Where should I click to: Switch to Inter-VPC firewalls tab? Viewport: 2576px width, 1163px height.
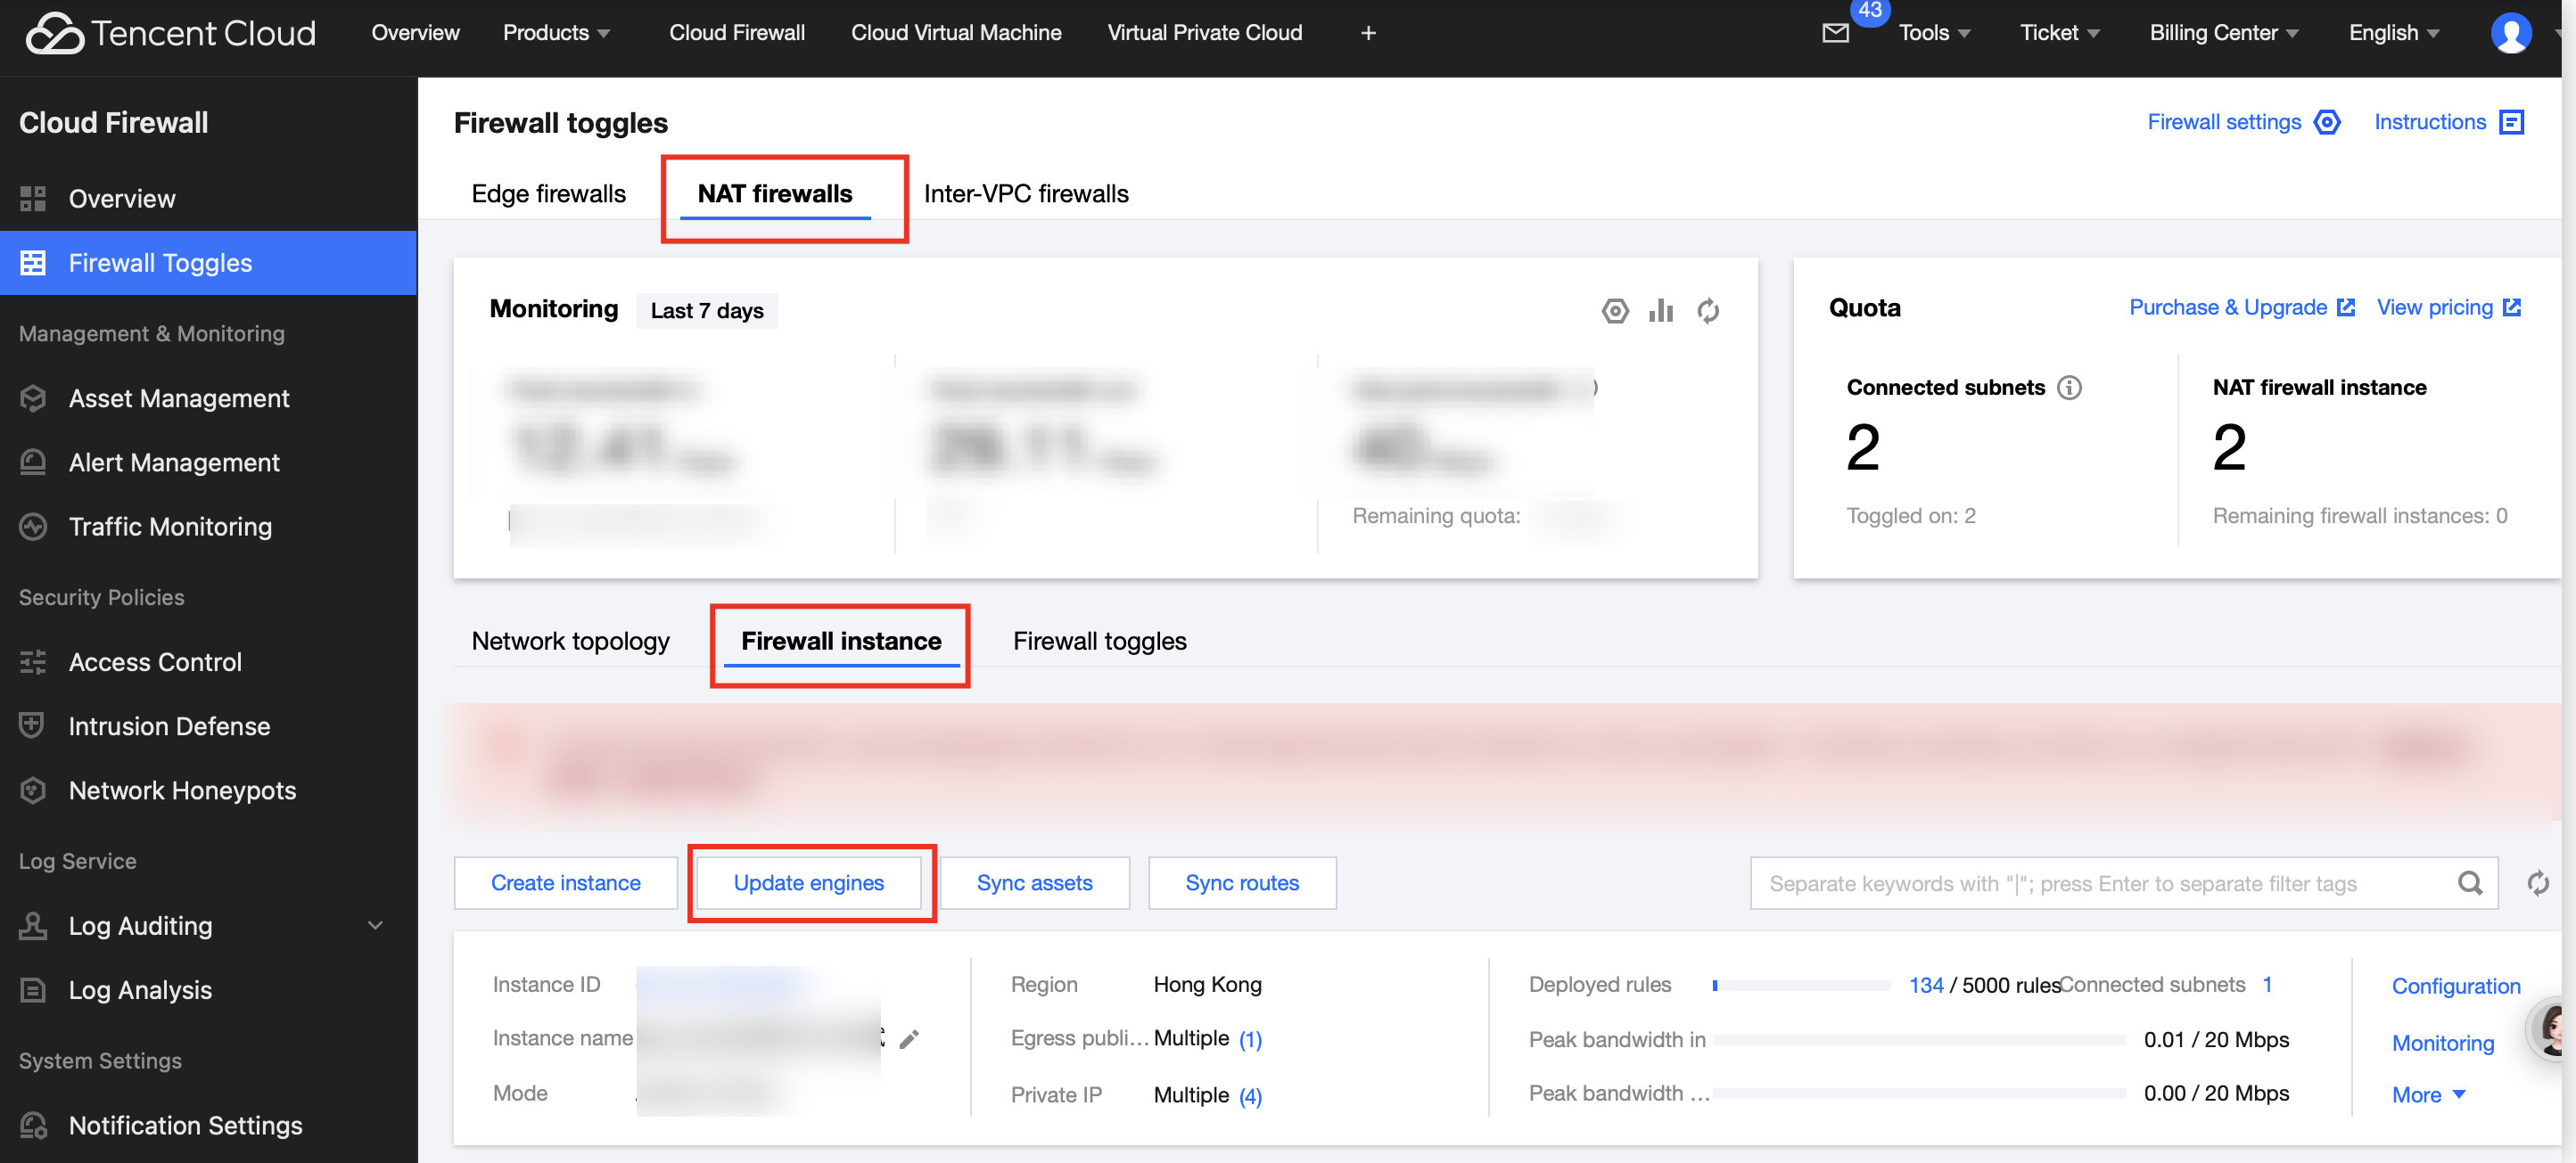tap(1025, 194)
